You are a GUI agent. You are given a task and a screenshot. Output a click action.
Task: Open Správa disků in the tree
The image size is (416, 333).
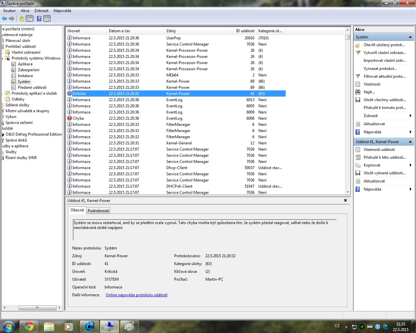pos(16,140)
